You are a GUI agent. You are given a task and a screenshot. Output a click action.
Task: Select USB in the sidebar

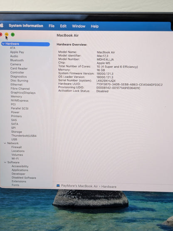click(x=14, y=139)
